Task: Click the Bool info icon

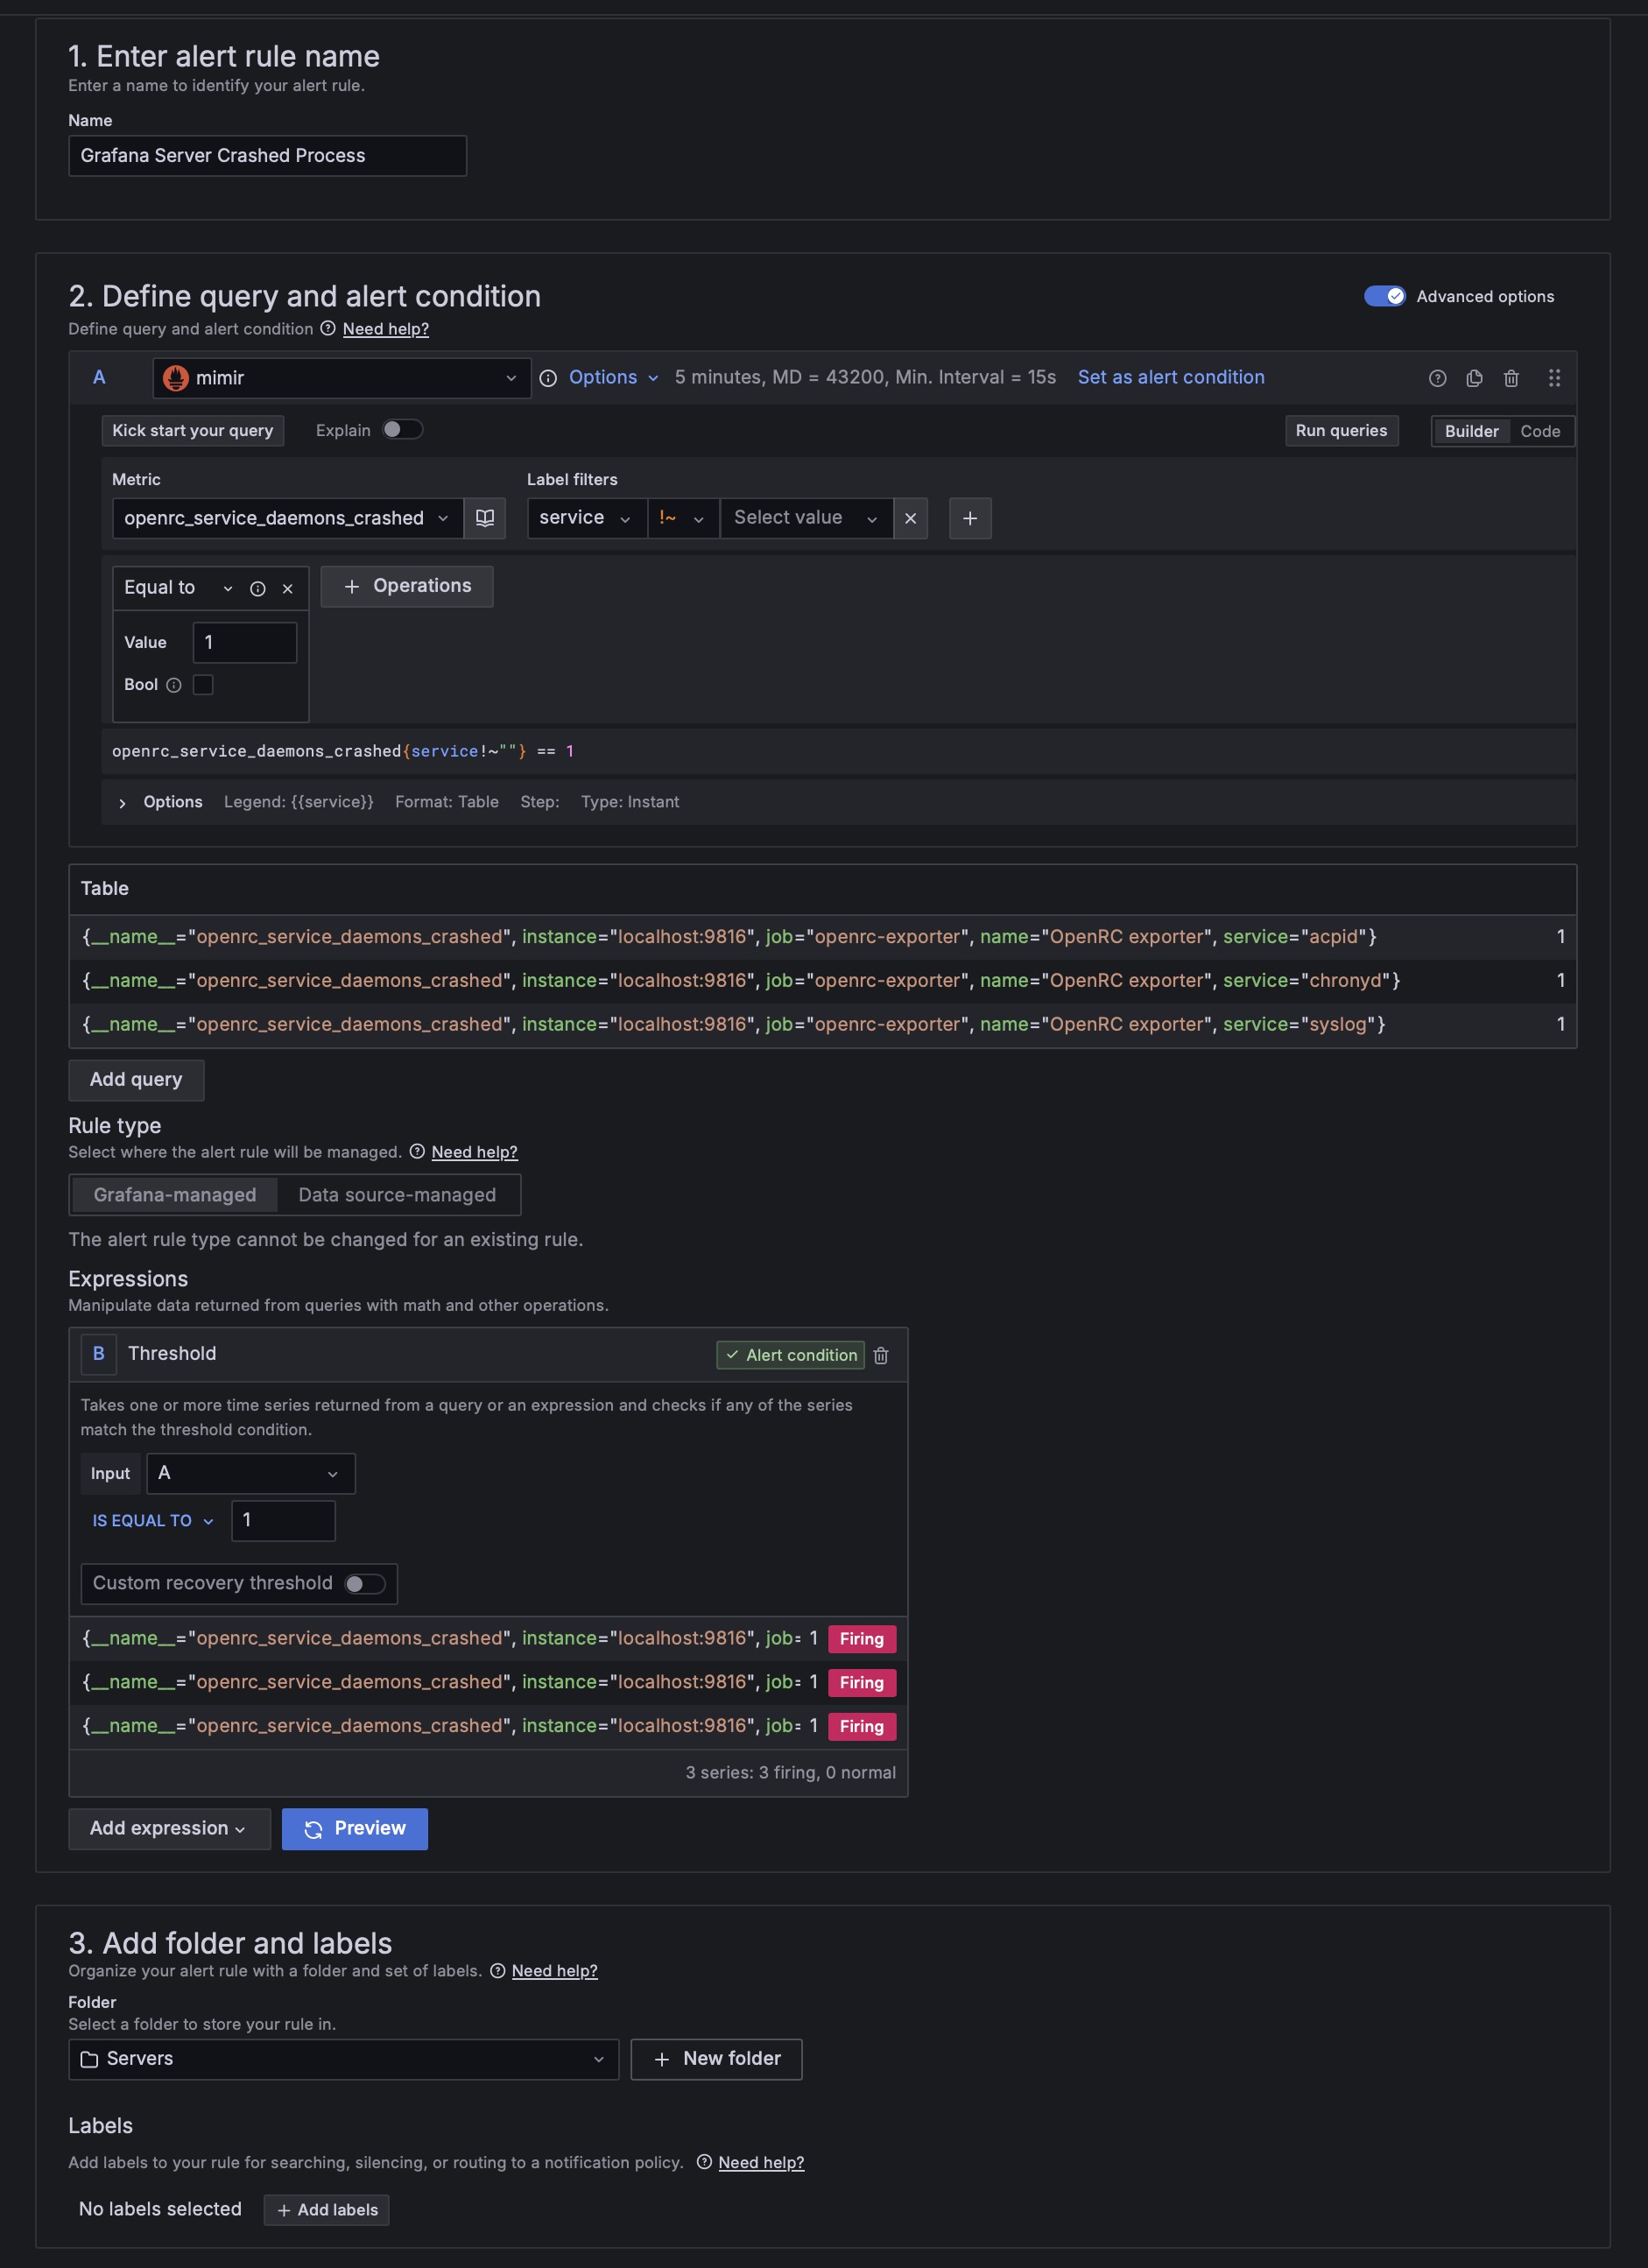Action: click(174, 685)
